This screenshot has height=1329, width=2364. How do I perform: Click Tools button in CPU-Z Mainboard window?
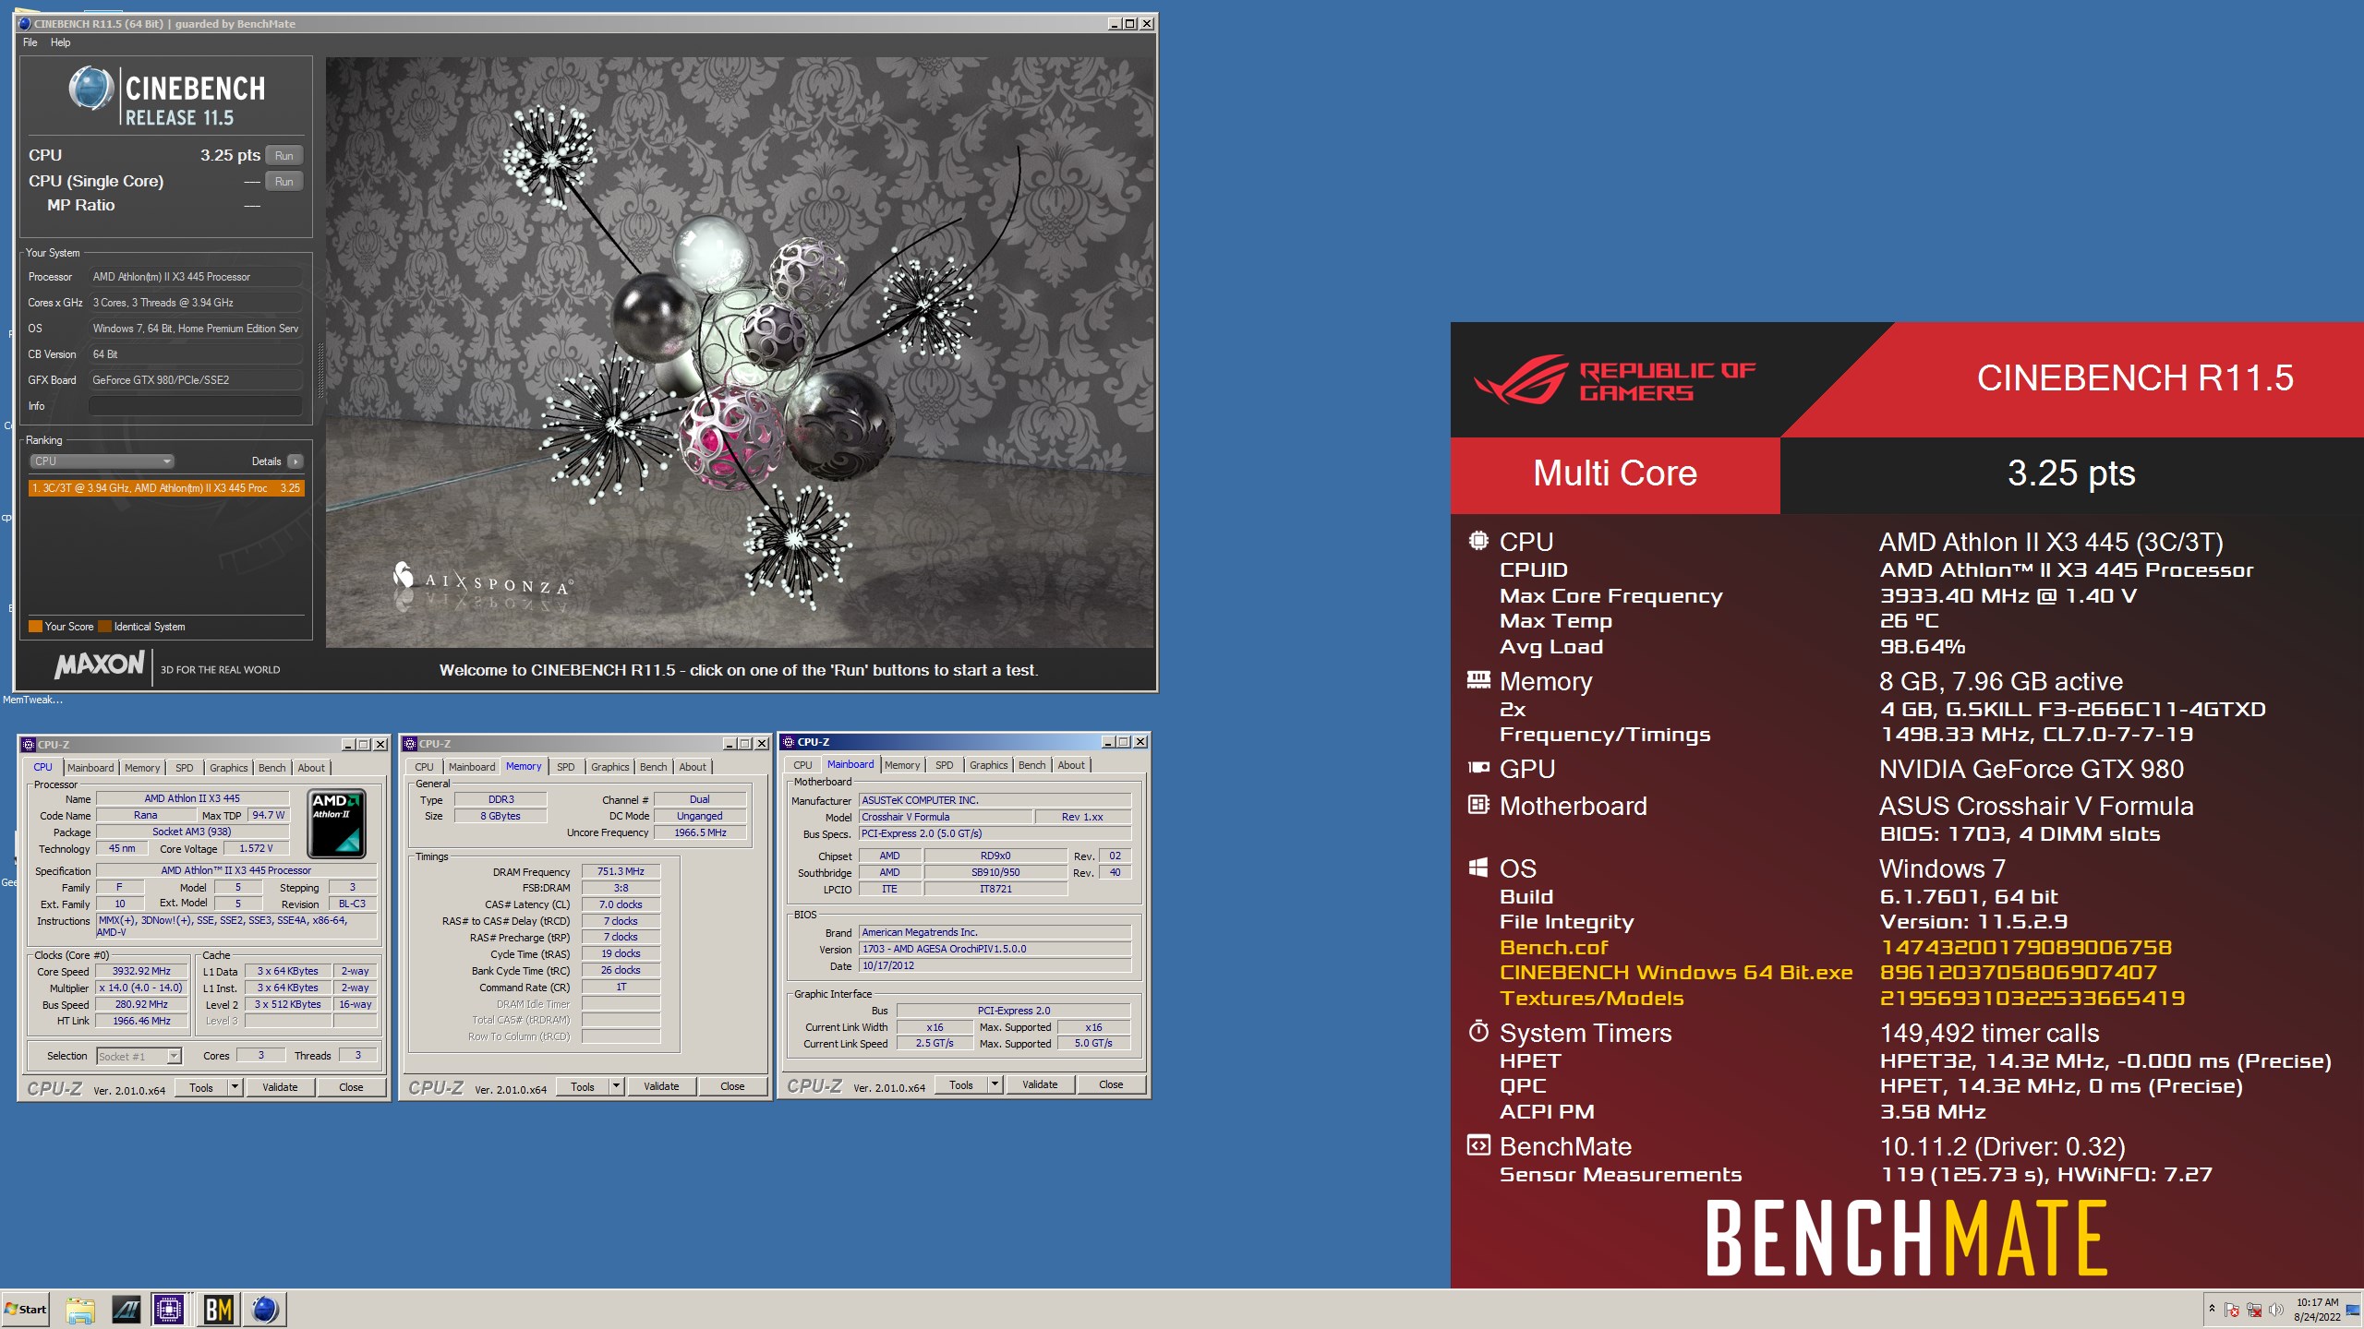tap(961, 1085)
